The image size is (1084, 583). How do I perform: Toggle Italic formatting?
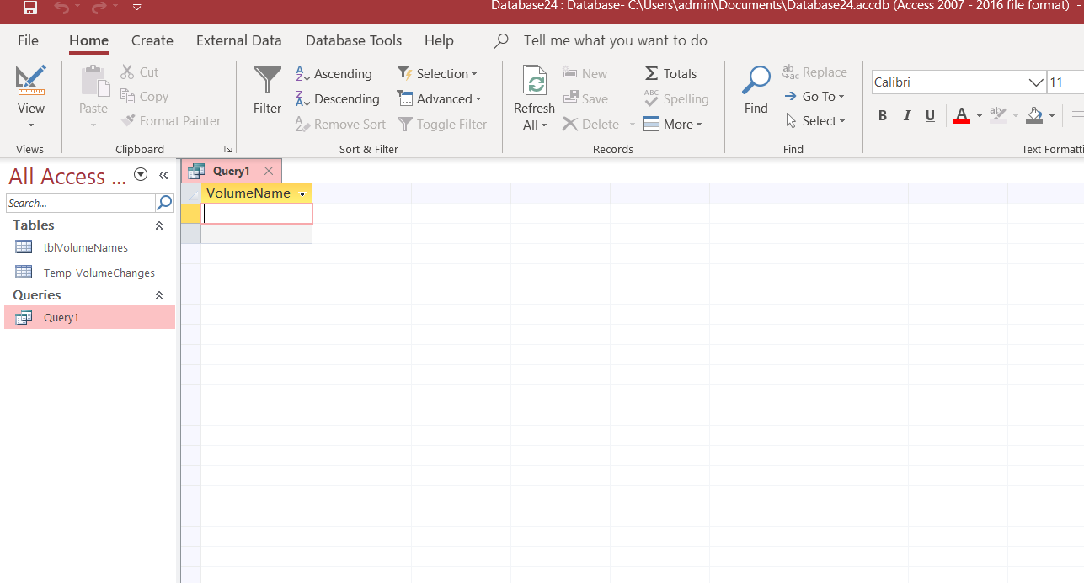[907, 116]
